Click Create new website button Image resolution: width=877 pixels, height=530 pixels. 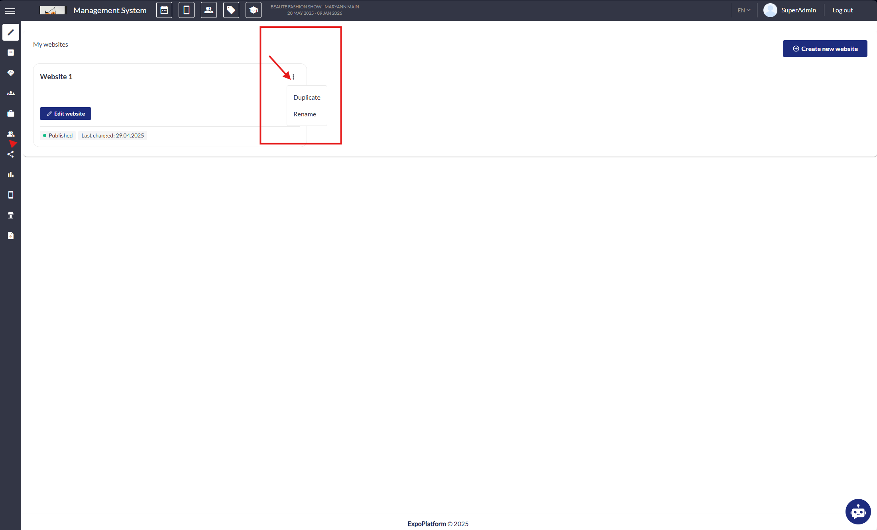point(825,49)
